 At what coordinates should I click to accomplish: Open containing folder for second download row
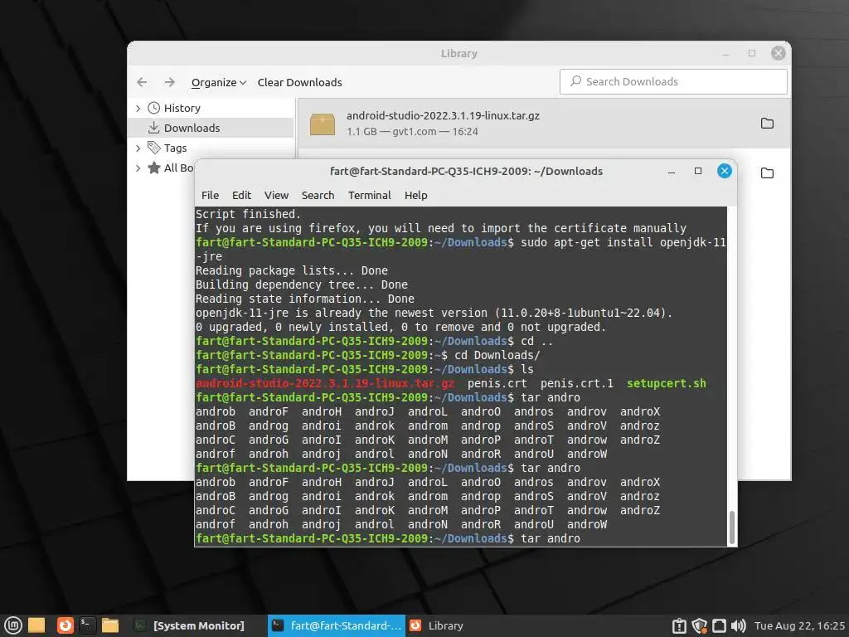click(x=767, y=173)
